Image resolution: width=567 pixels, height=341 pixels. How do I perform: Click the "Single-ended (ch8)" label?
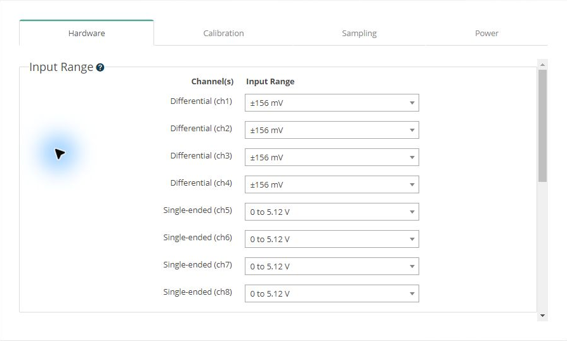197,292
